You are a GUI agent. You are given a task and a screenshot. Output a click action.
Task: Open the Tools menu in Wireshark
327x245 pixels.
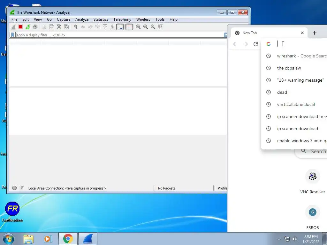160,19
